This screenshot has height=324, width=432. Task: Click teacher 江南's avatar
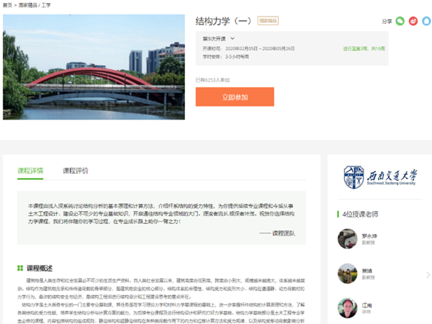[347, 308]
